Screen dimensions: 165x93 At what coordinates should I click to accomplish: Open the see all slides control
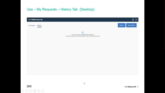(35, 91)
